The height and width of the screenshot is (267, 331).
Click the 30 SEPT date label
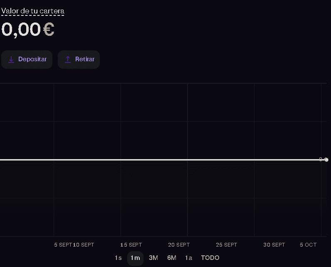tap(274, 245)
